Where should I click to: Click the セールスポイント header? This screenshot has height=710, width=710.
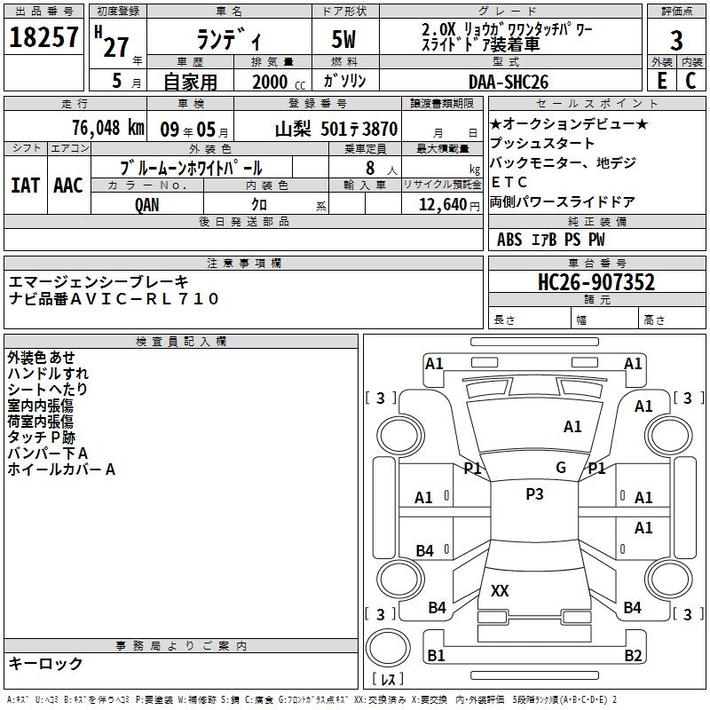point(596,103)
